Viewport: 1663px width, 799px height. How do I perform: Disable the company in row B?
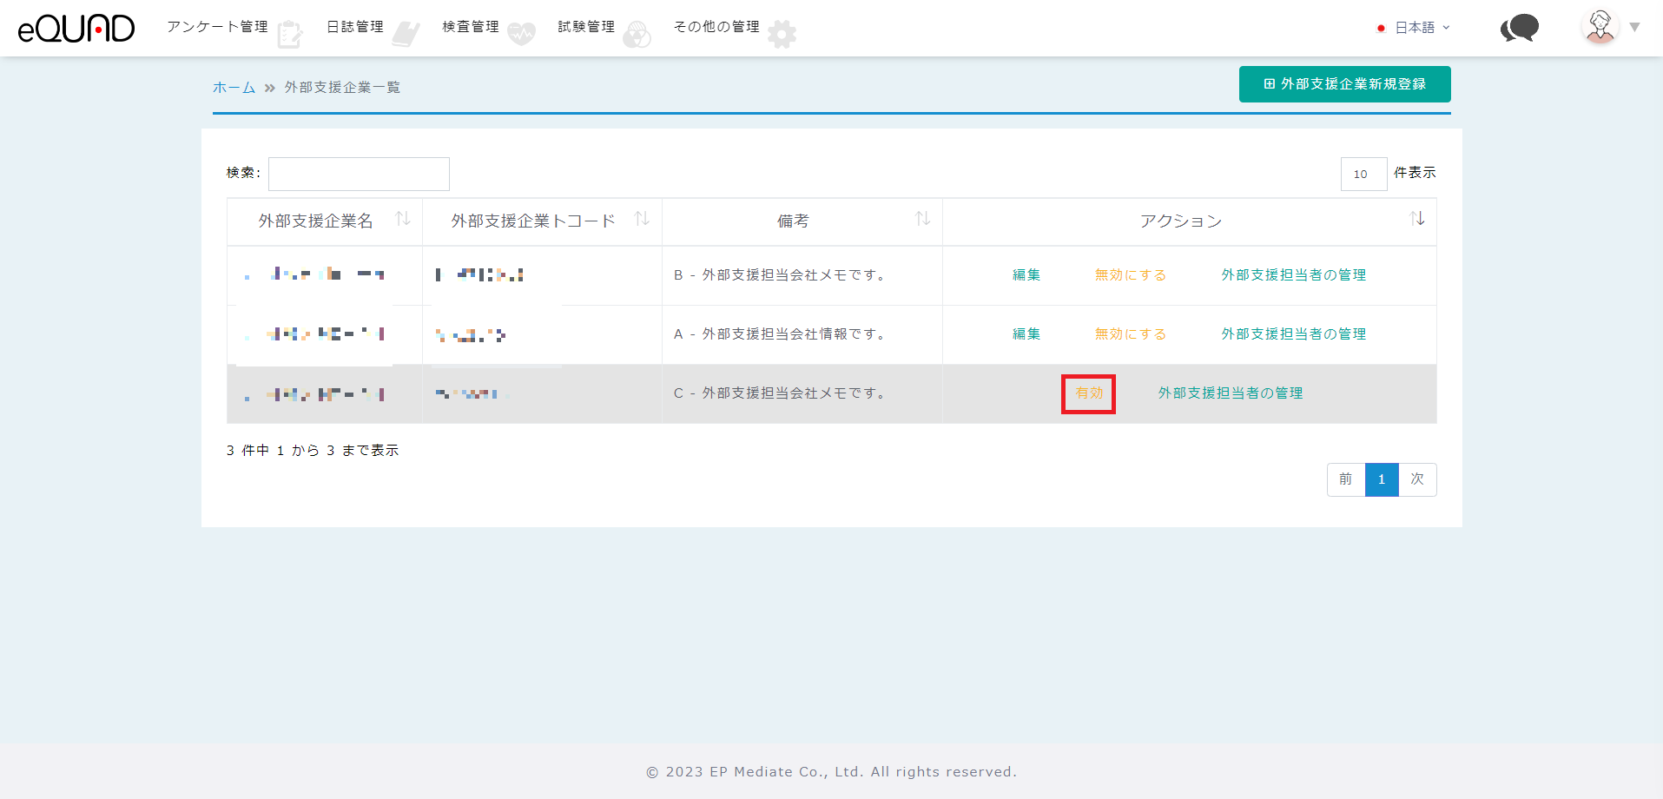point(1130,275)
